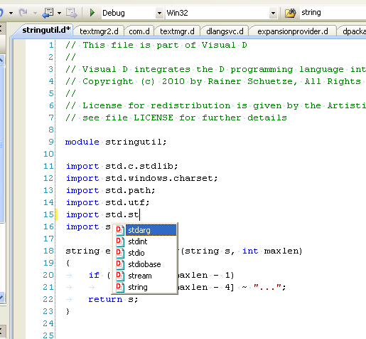
Task: Click the green Start Debugging arrow
Action: point(92,13)
